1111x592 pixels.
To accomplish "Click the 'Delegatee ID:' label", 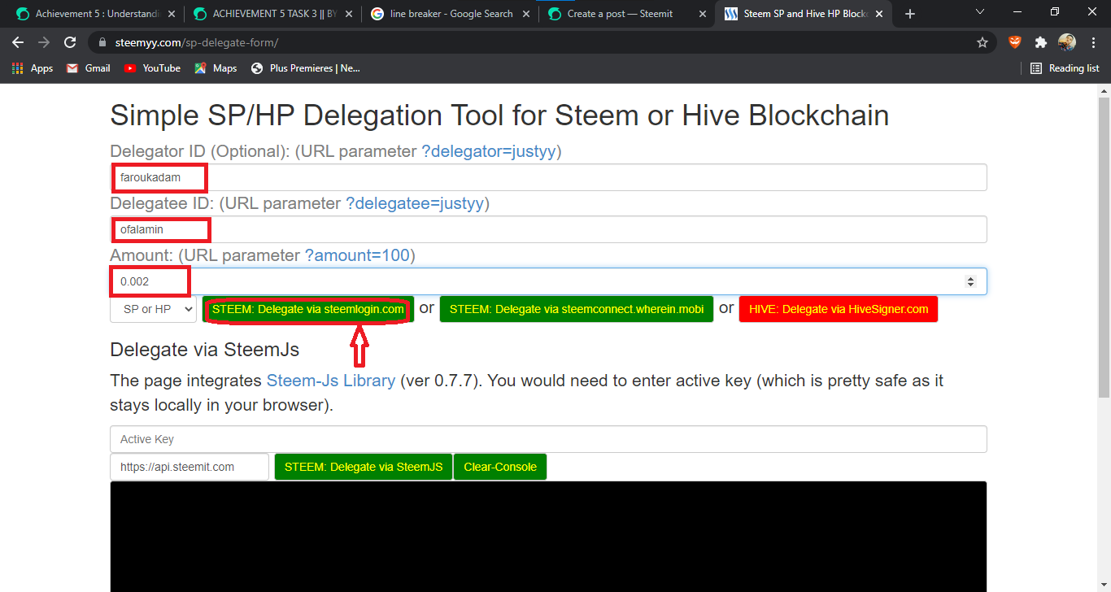I will click(x=162, y=203).
